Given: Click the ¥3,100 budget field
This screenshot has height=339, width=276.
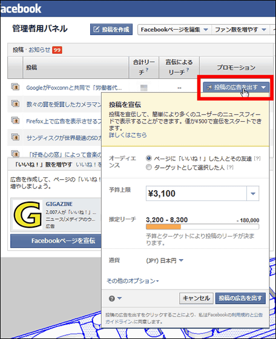Looking at the screenshot, I should coord(196,194).
